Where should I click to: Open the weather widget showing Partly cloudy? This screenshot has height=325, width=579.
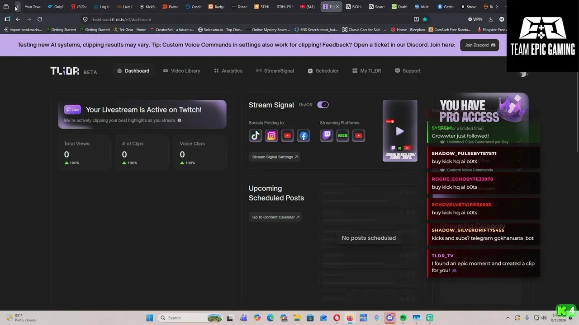point(21,318)
